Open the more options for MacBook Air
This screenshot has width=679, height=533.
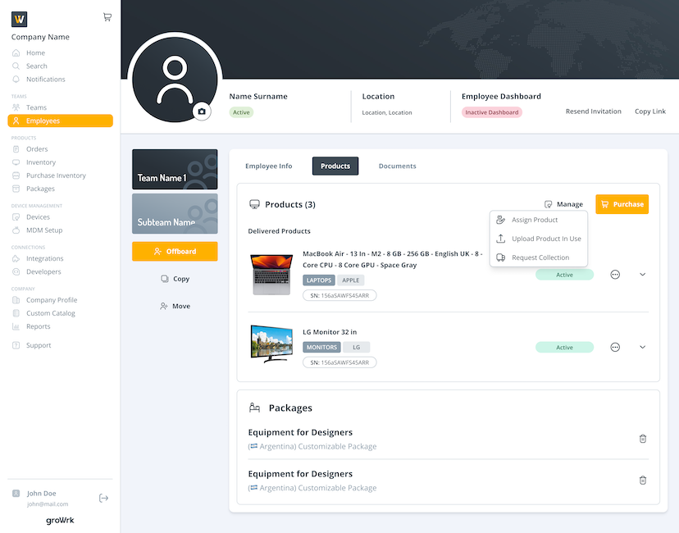(615, 275)
